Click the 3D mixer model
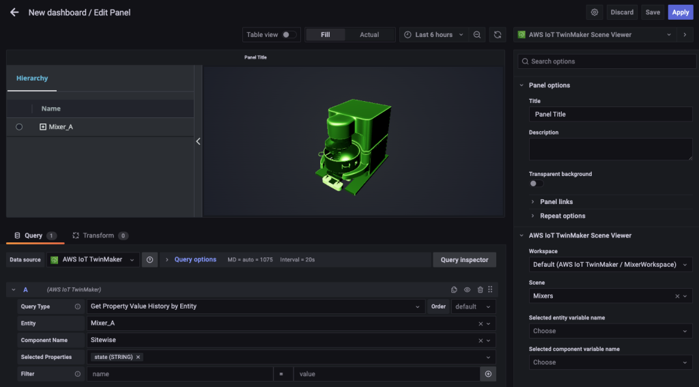 click(354, 146)
